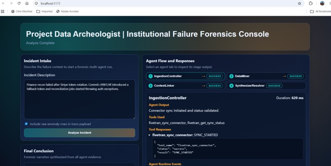View site information icon in the address bar
Viewport: 331px width, 166px height.
click(36, 3)
